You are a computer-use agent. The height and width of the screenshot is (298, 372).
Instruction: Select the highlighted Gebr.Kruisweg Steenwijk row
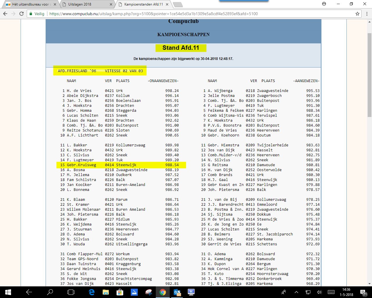(121, 165)
